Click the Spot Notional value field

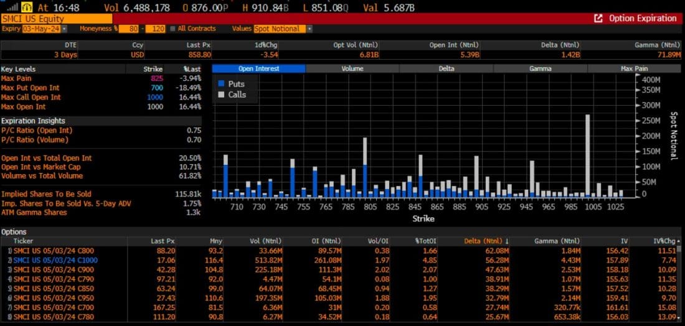280,29
